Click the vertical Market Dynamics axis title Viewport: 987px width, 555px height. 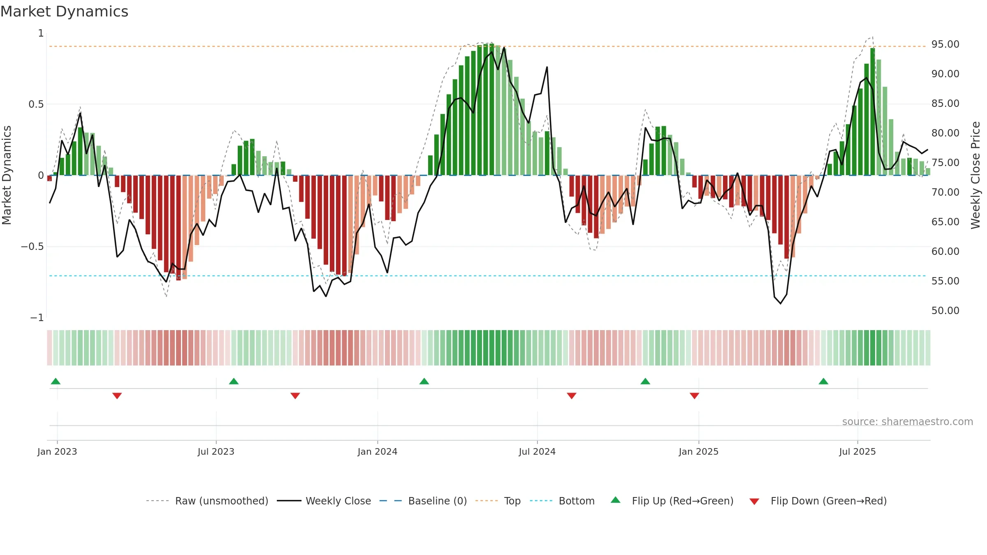point(7,175)
